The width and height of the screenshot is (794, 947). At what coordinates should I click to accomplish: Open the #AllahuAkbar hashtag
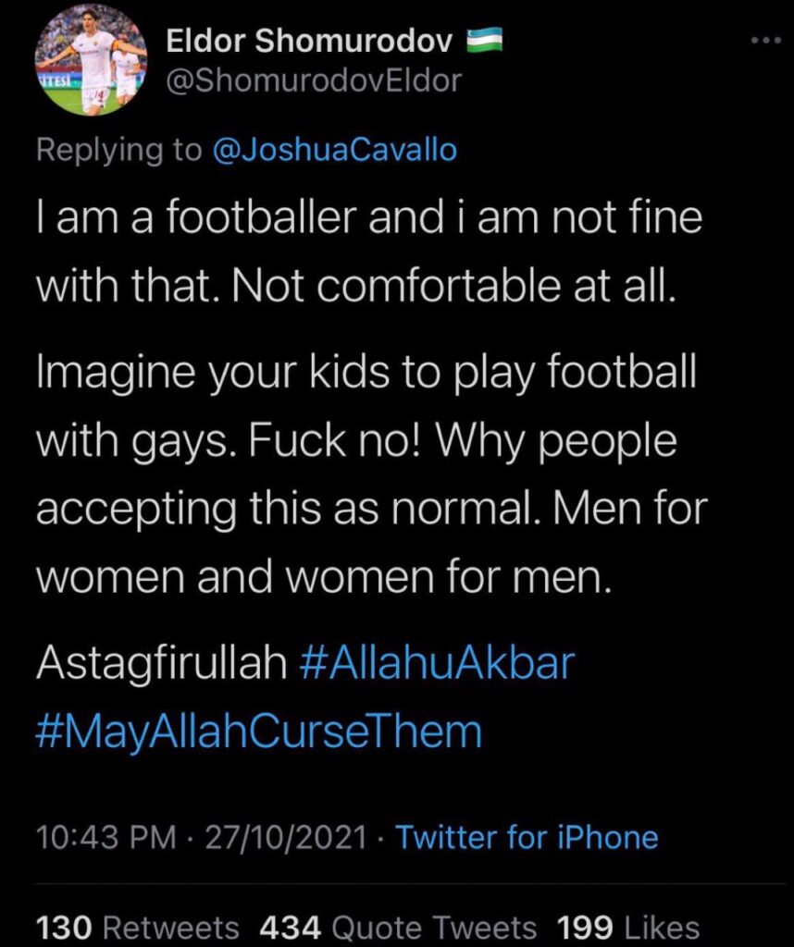(439, 665)
